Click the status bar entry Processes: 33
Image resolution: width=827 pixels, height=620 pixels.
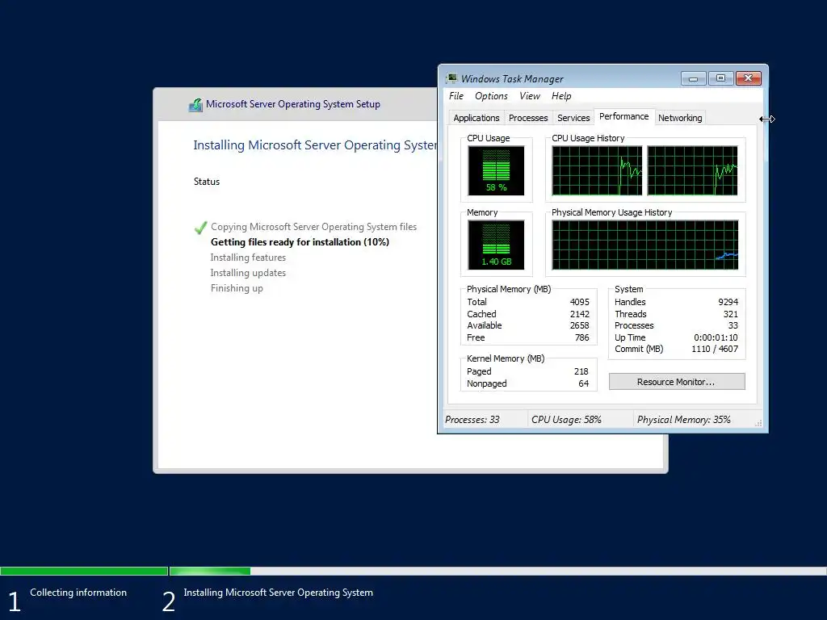(x=472, y=420)
